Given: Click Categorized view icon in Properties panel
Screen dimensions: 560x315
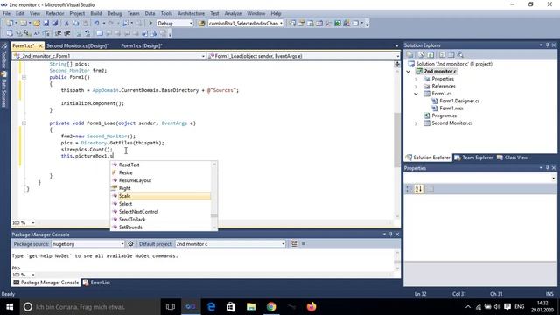Looking at the screenshot, I should click(409, 189).
